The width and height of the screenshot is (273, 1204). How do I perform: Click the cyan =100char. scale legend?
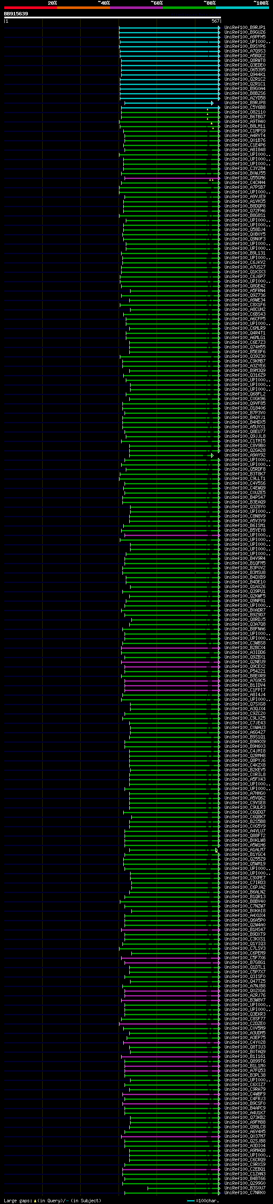point(202,1200)
